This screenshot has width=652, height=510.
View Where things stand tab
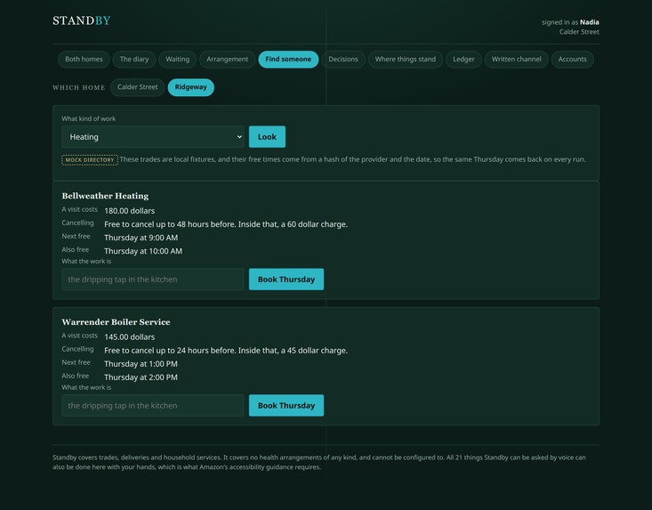coord(406,59)
